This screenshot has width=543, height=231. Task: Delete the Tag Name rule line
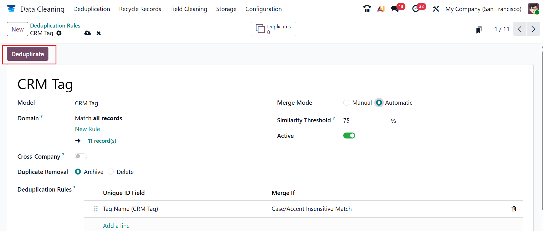coord(514,209)
